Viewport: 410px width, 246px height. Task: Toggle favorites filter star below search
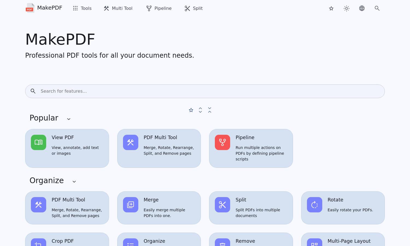pos(191,110)
